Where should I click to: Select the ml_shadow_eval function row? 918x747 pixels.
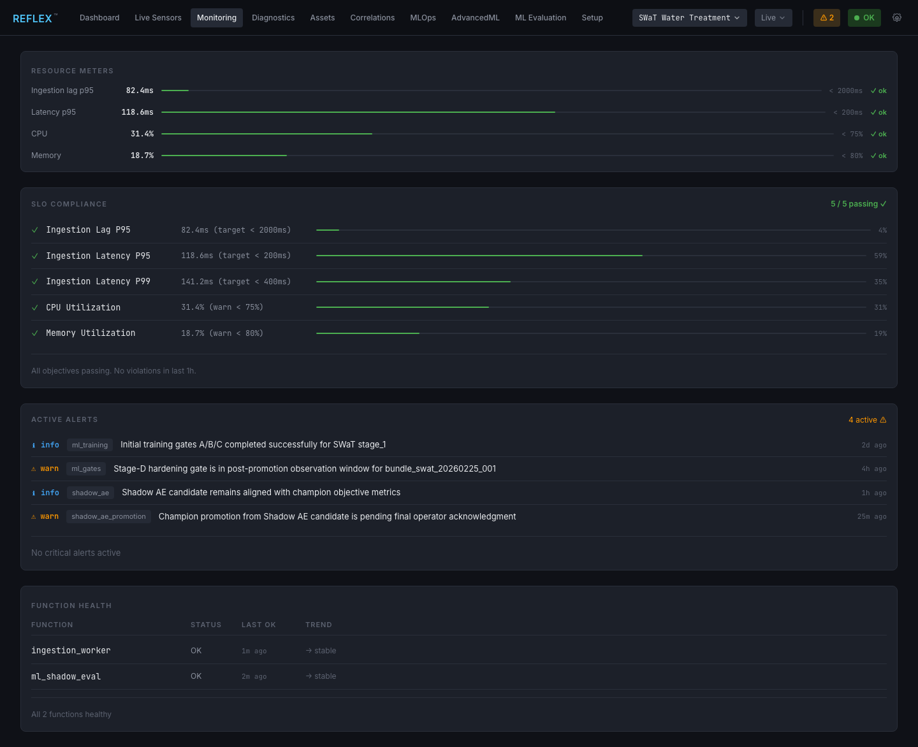point(459,676)
